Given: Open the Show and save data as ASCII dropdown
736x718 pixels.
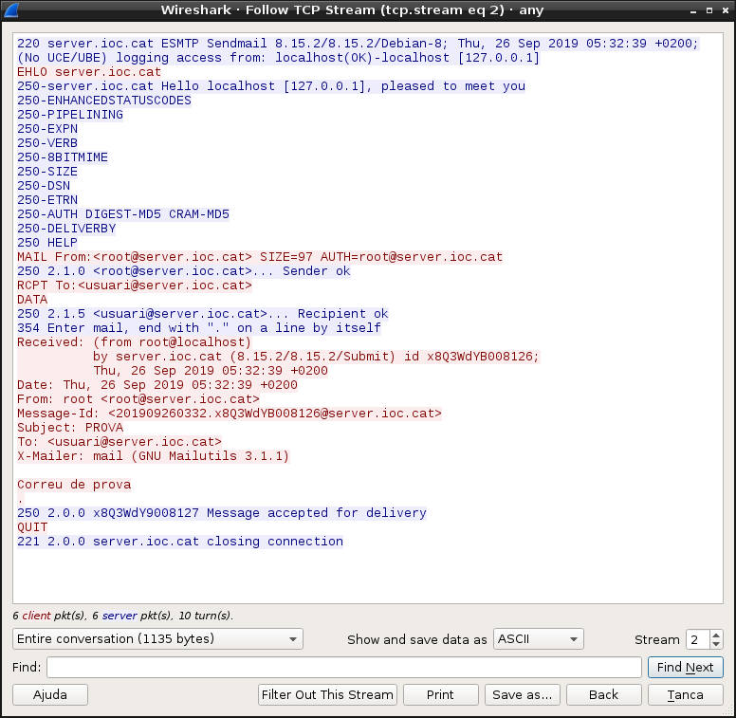Looking at the screenshot, I should [x=539, y=639].
